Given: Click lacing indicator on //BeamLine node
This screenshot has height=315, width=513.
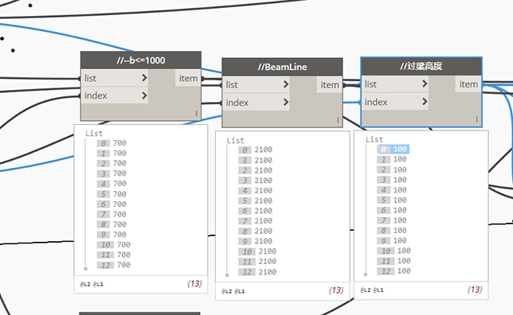Looking at the screenshot, I should (x=338, y=120).
